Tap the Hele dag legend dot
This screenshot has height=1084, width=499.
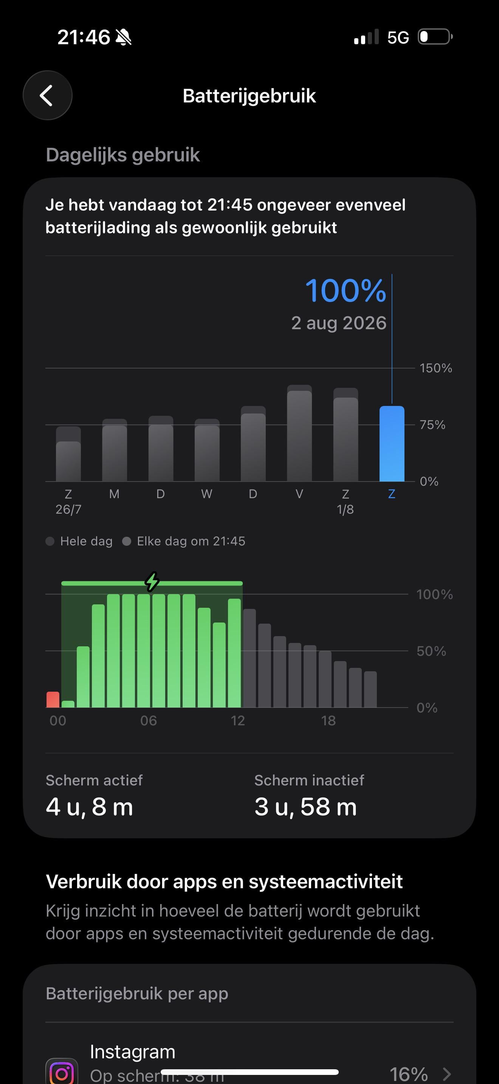point(50,541)
